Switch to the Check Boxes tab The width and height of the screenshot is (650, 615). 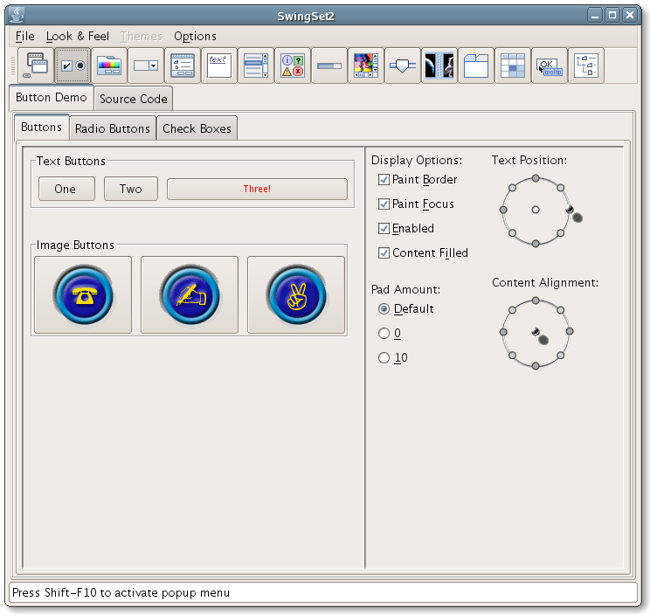[197, 128]
